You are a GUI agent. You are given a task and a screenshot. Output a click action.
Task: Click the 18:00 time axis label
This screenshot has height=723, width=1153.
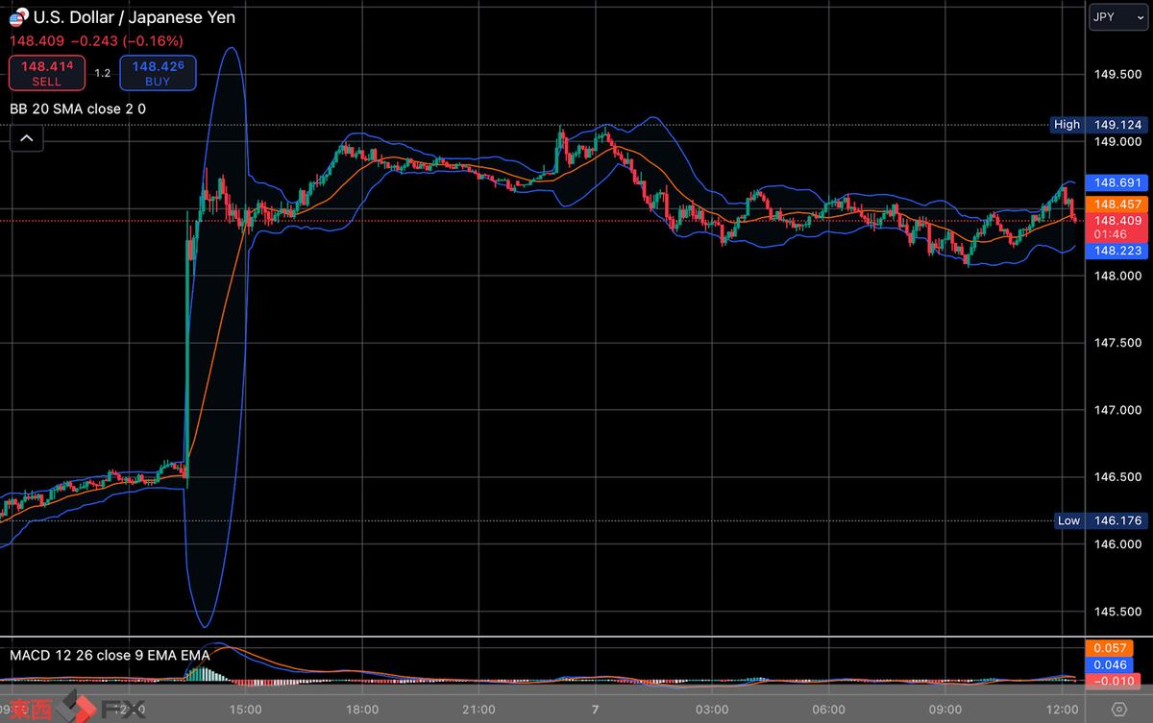click(361, 710)
